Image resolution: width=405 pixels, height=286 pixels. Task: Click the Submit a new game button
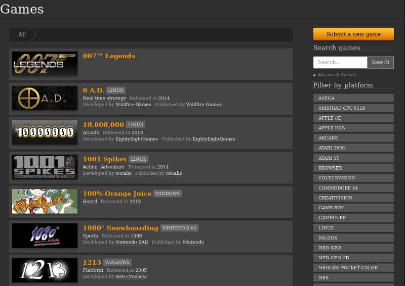tap(353, 34)
